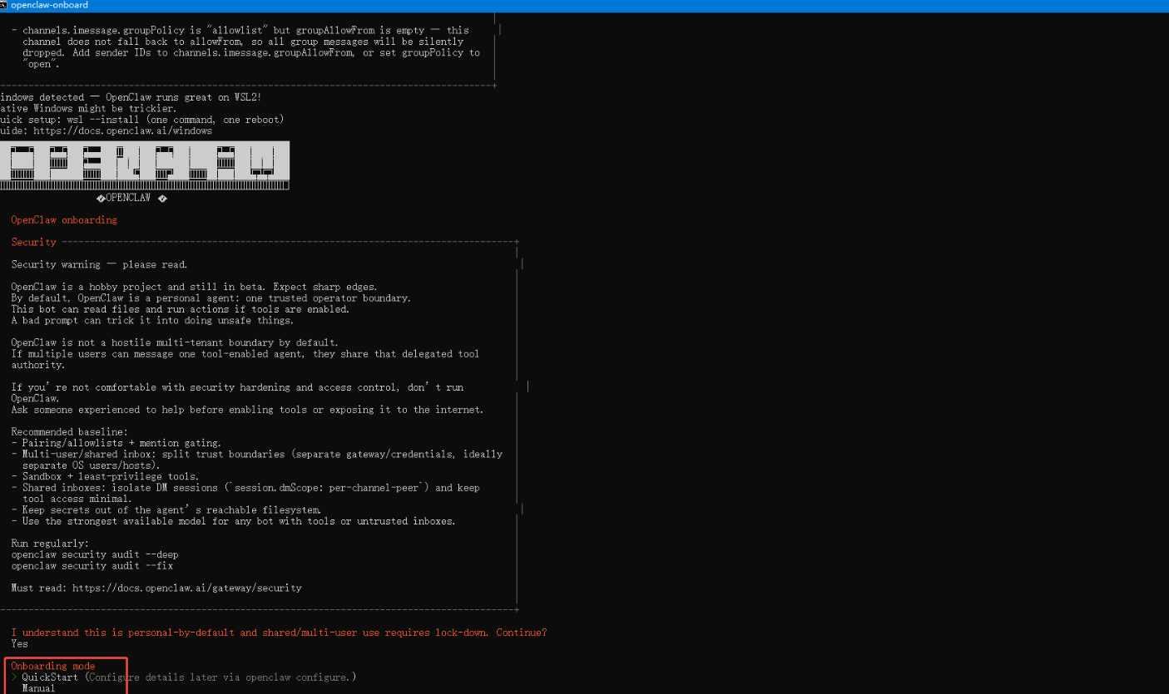1169x694 pixels.
Task: Click the "I understand this is personal-by-default" prompt
Action: point(279,632)
